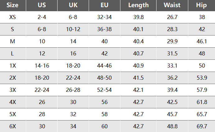The image size is (215, 132).
Task: Select the 48-50 EU size cell
Action: 105,78
